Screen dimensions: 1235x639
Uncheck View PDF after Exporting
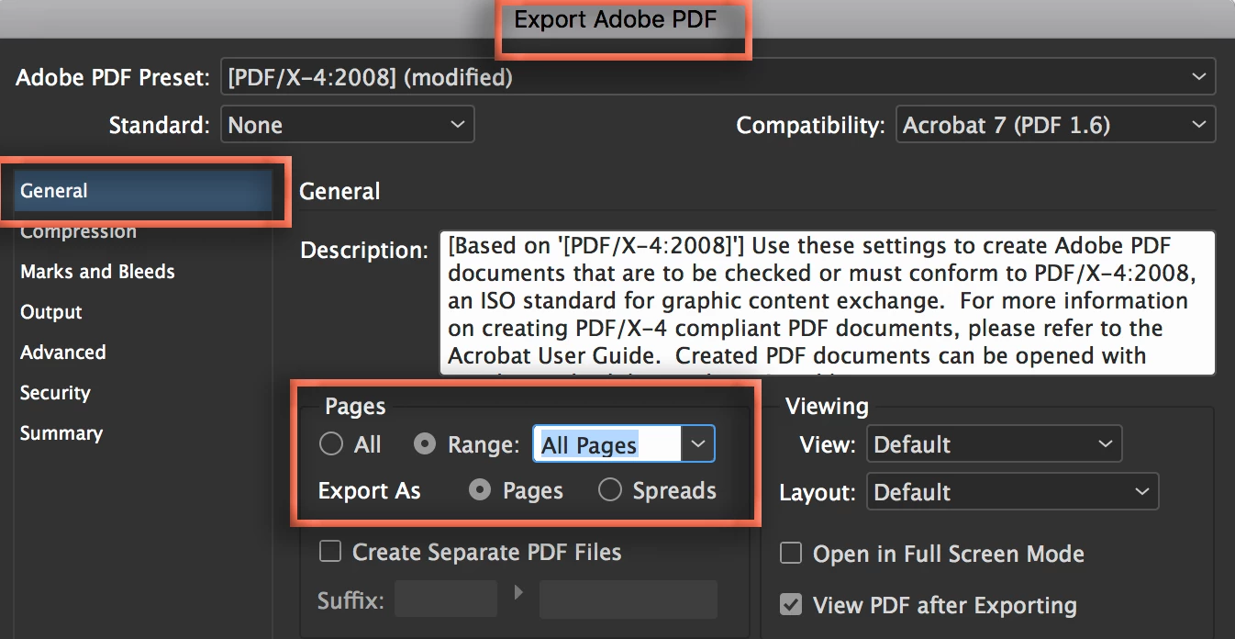790,605
